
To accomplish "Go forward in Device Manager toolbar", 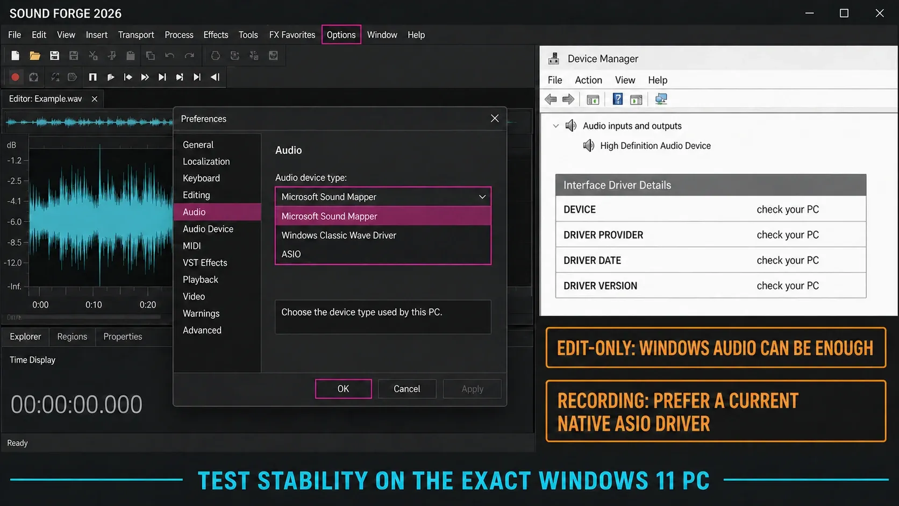I will click(568, 99).
